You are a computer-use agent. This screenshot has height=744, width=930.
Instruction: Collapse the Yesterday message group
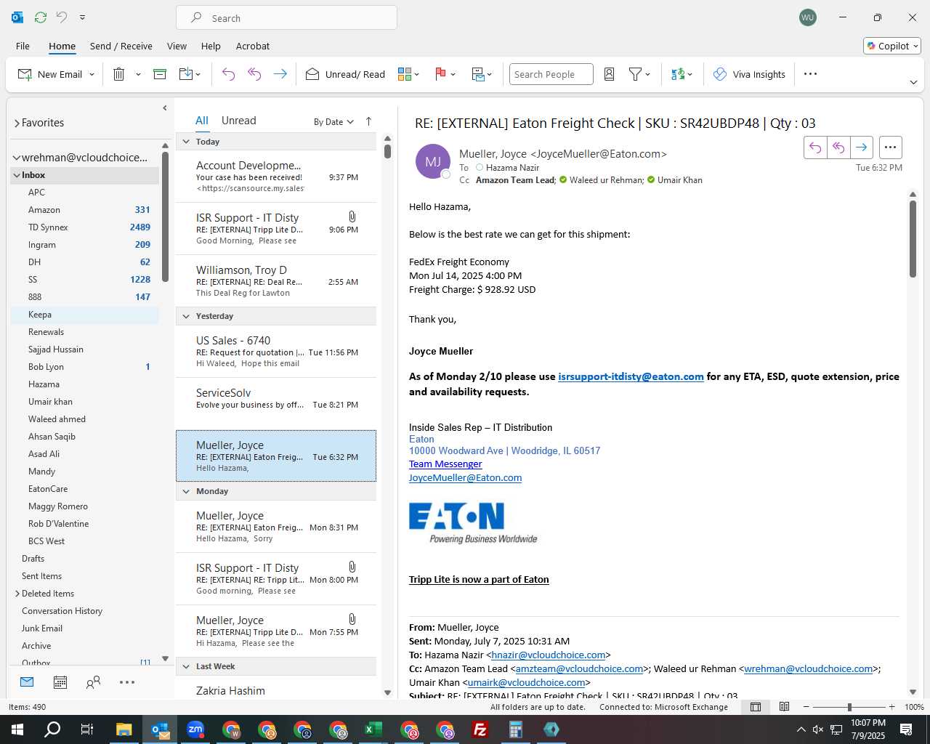[x=186, y=316]
